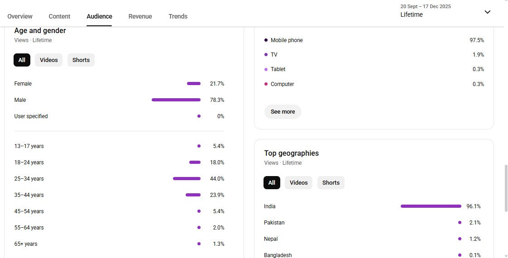508x258 pixels.
Task: Click the TV legend dot
Action: [266, 55]
